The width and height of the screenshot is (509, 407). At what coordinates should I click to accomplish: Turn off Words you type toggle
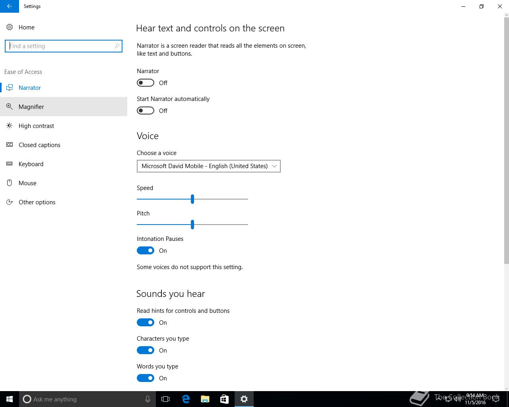(x=146, y=378)
